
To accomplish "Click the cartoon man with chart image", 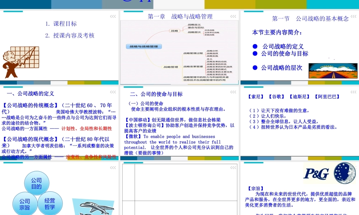I will click(x=20, y=62).
